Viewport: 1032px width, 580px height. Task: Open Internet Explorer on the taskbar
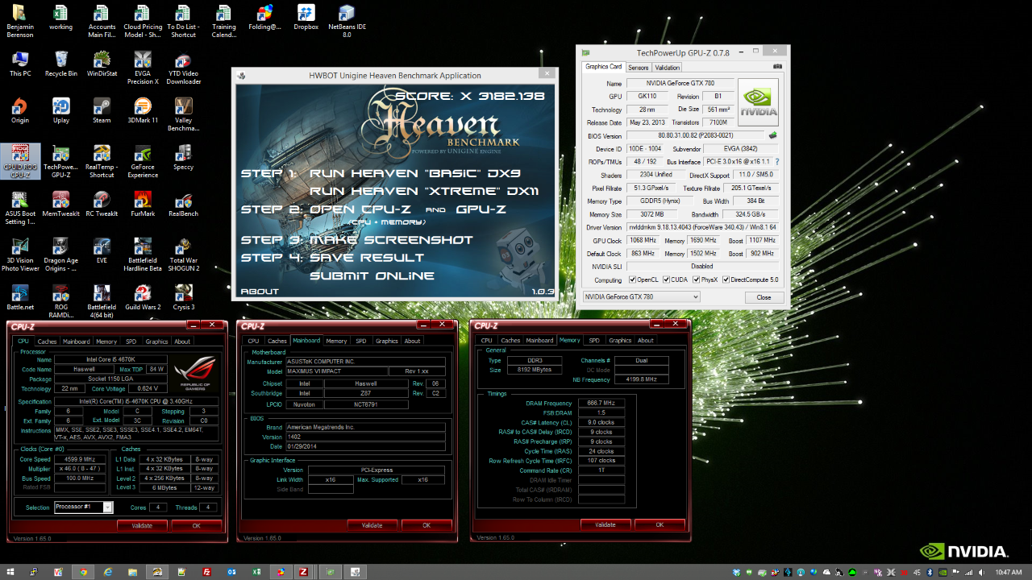[107, 571]
